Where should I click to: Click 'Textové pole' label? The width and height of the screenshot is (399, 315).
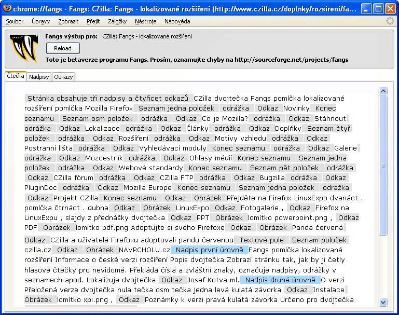point(262,240)
